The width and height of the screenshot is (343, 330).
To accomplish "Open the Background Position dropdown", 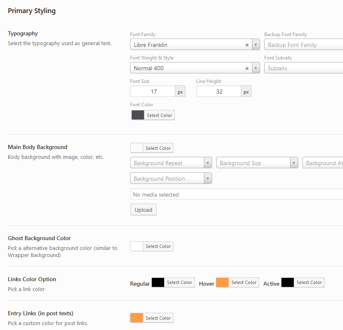I will pyautogui.click(x=208, y=179).
